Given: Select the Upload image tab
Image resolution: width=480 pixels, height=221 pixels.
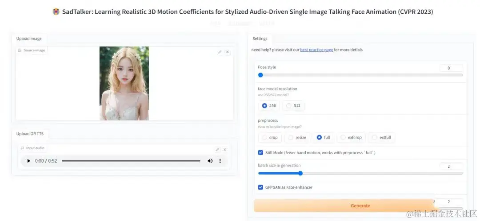Looking at the screenshot, I should pos(29,39).
